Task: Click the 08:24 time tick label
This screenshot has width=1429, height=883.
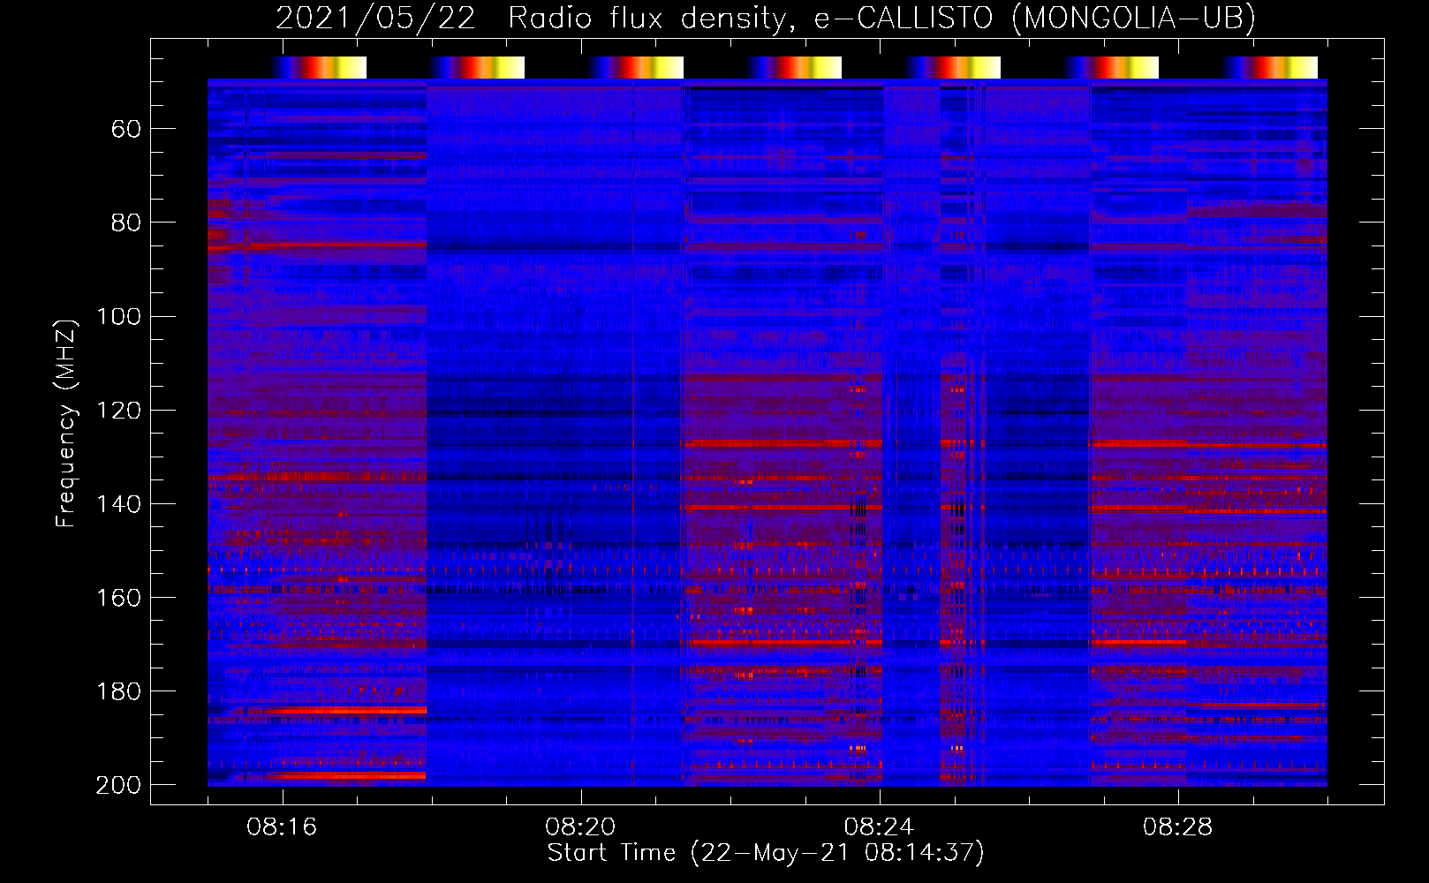Action: pos(879,827)
